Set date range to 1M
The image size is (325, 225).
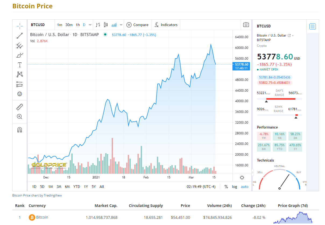(x=51, y=187)
